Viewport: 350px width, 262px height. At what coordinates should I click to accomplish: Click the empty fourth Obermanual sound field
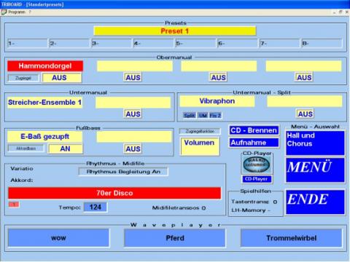(303, 66)
